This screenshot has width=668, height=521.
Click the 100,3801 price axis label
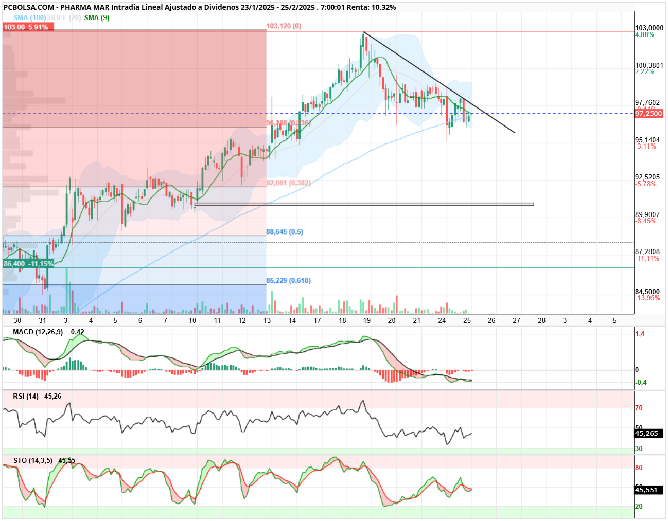649,66
